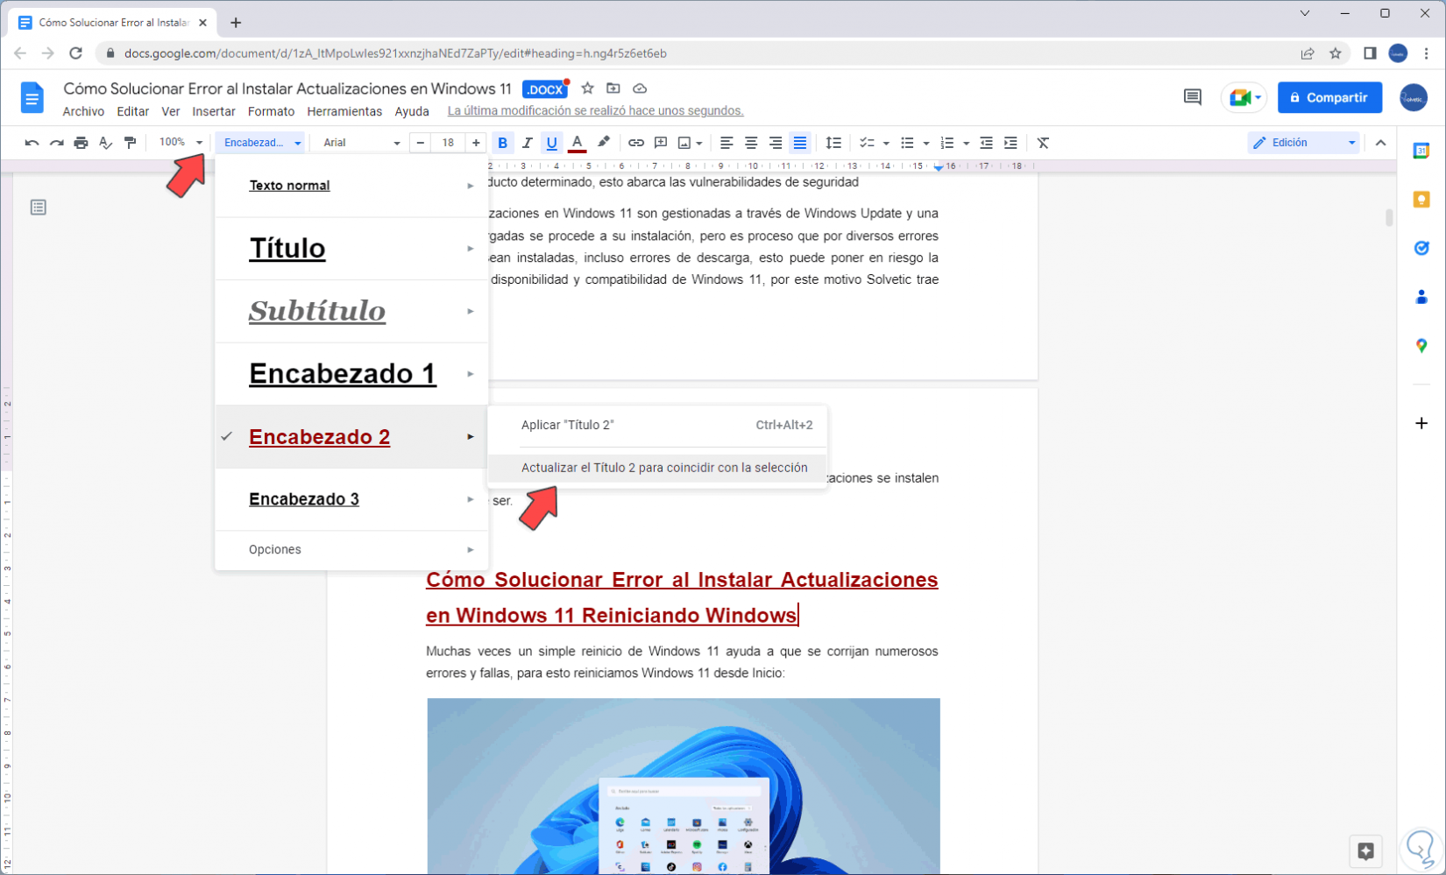Star this document as favorite
The image size is (1446, 875).
(x=588, y=88)
